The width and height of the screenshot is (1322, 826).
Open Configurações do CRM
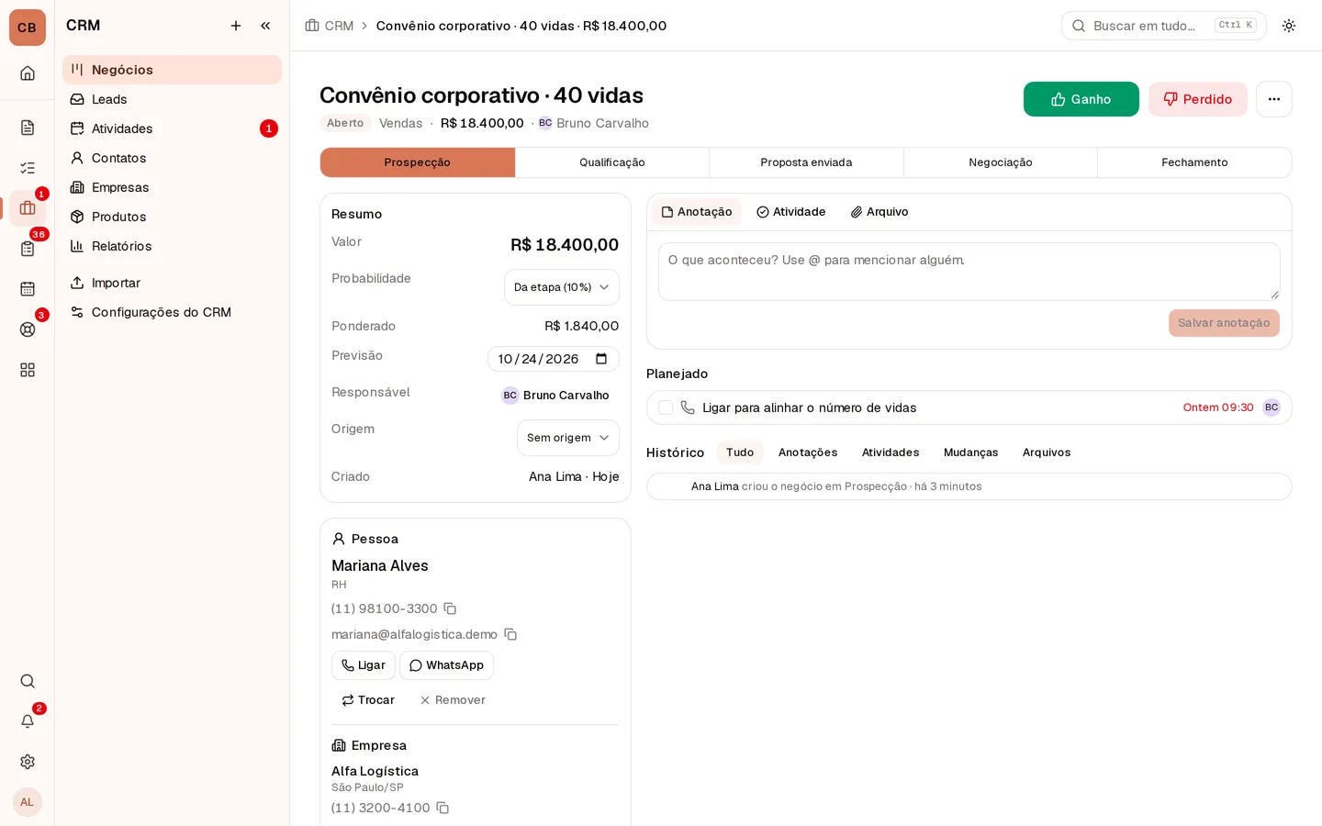tap(172, 312)
